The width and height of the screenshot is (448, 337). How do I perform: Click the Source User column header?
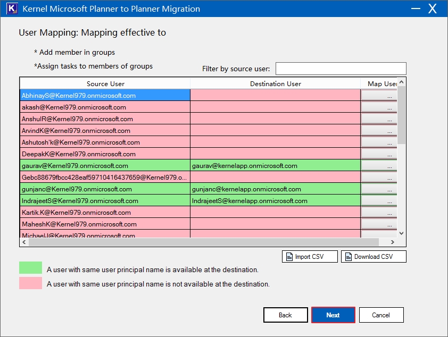click(105, 83)
